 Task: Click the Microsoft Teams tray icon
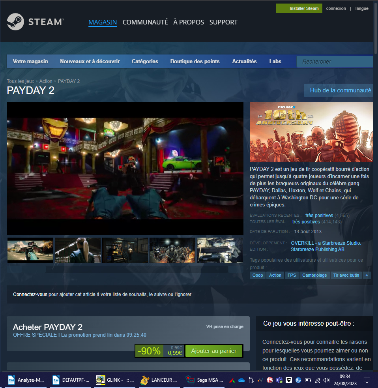coord(279,380)
